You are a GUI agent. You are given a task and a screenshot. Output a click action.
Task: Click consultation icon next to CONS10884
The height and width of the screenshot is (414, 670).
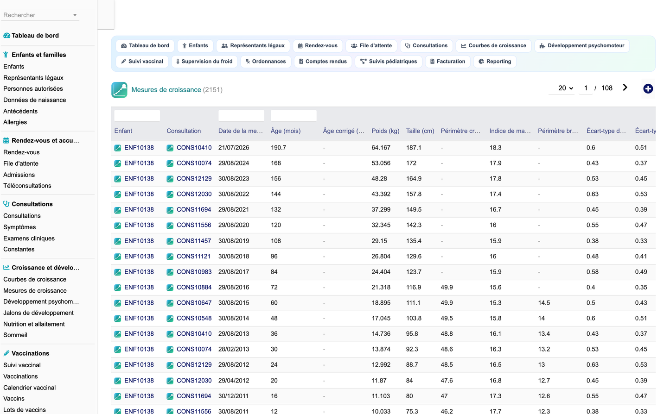click(x=170, y=288)
